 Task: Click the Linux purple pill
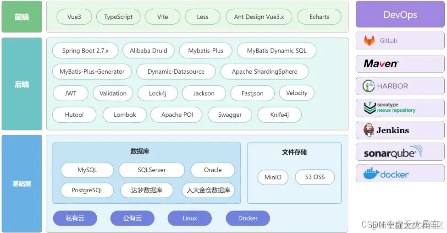(190, 218)
